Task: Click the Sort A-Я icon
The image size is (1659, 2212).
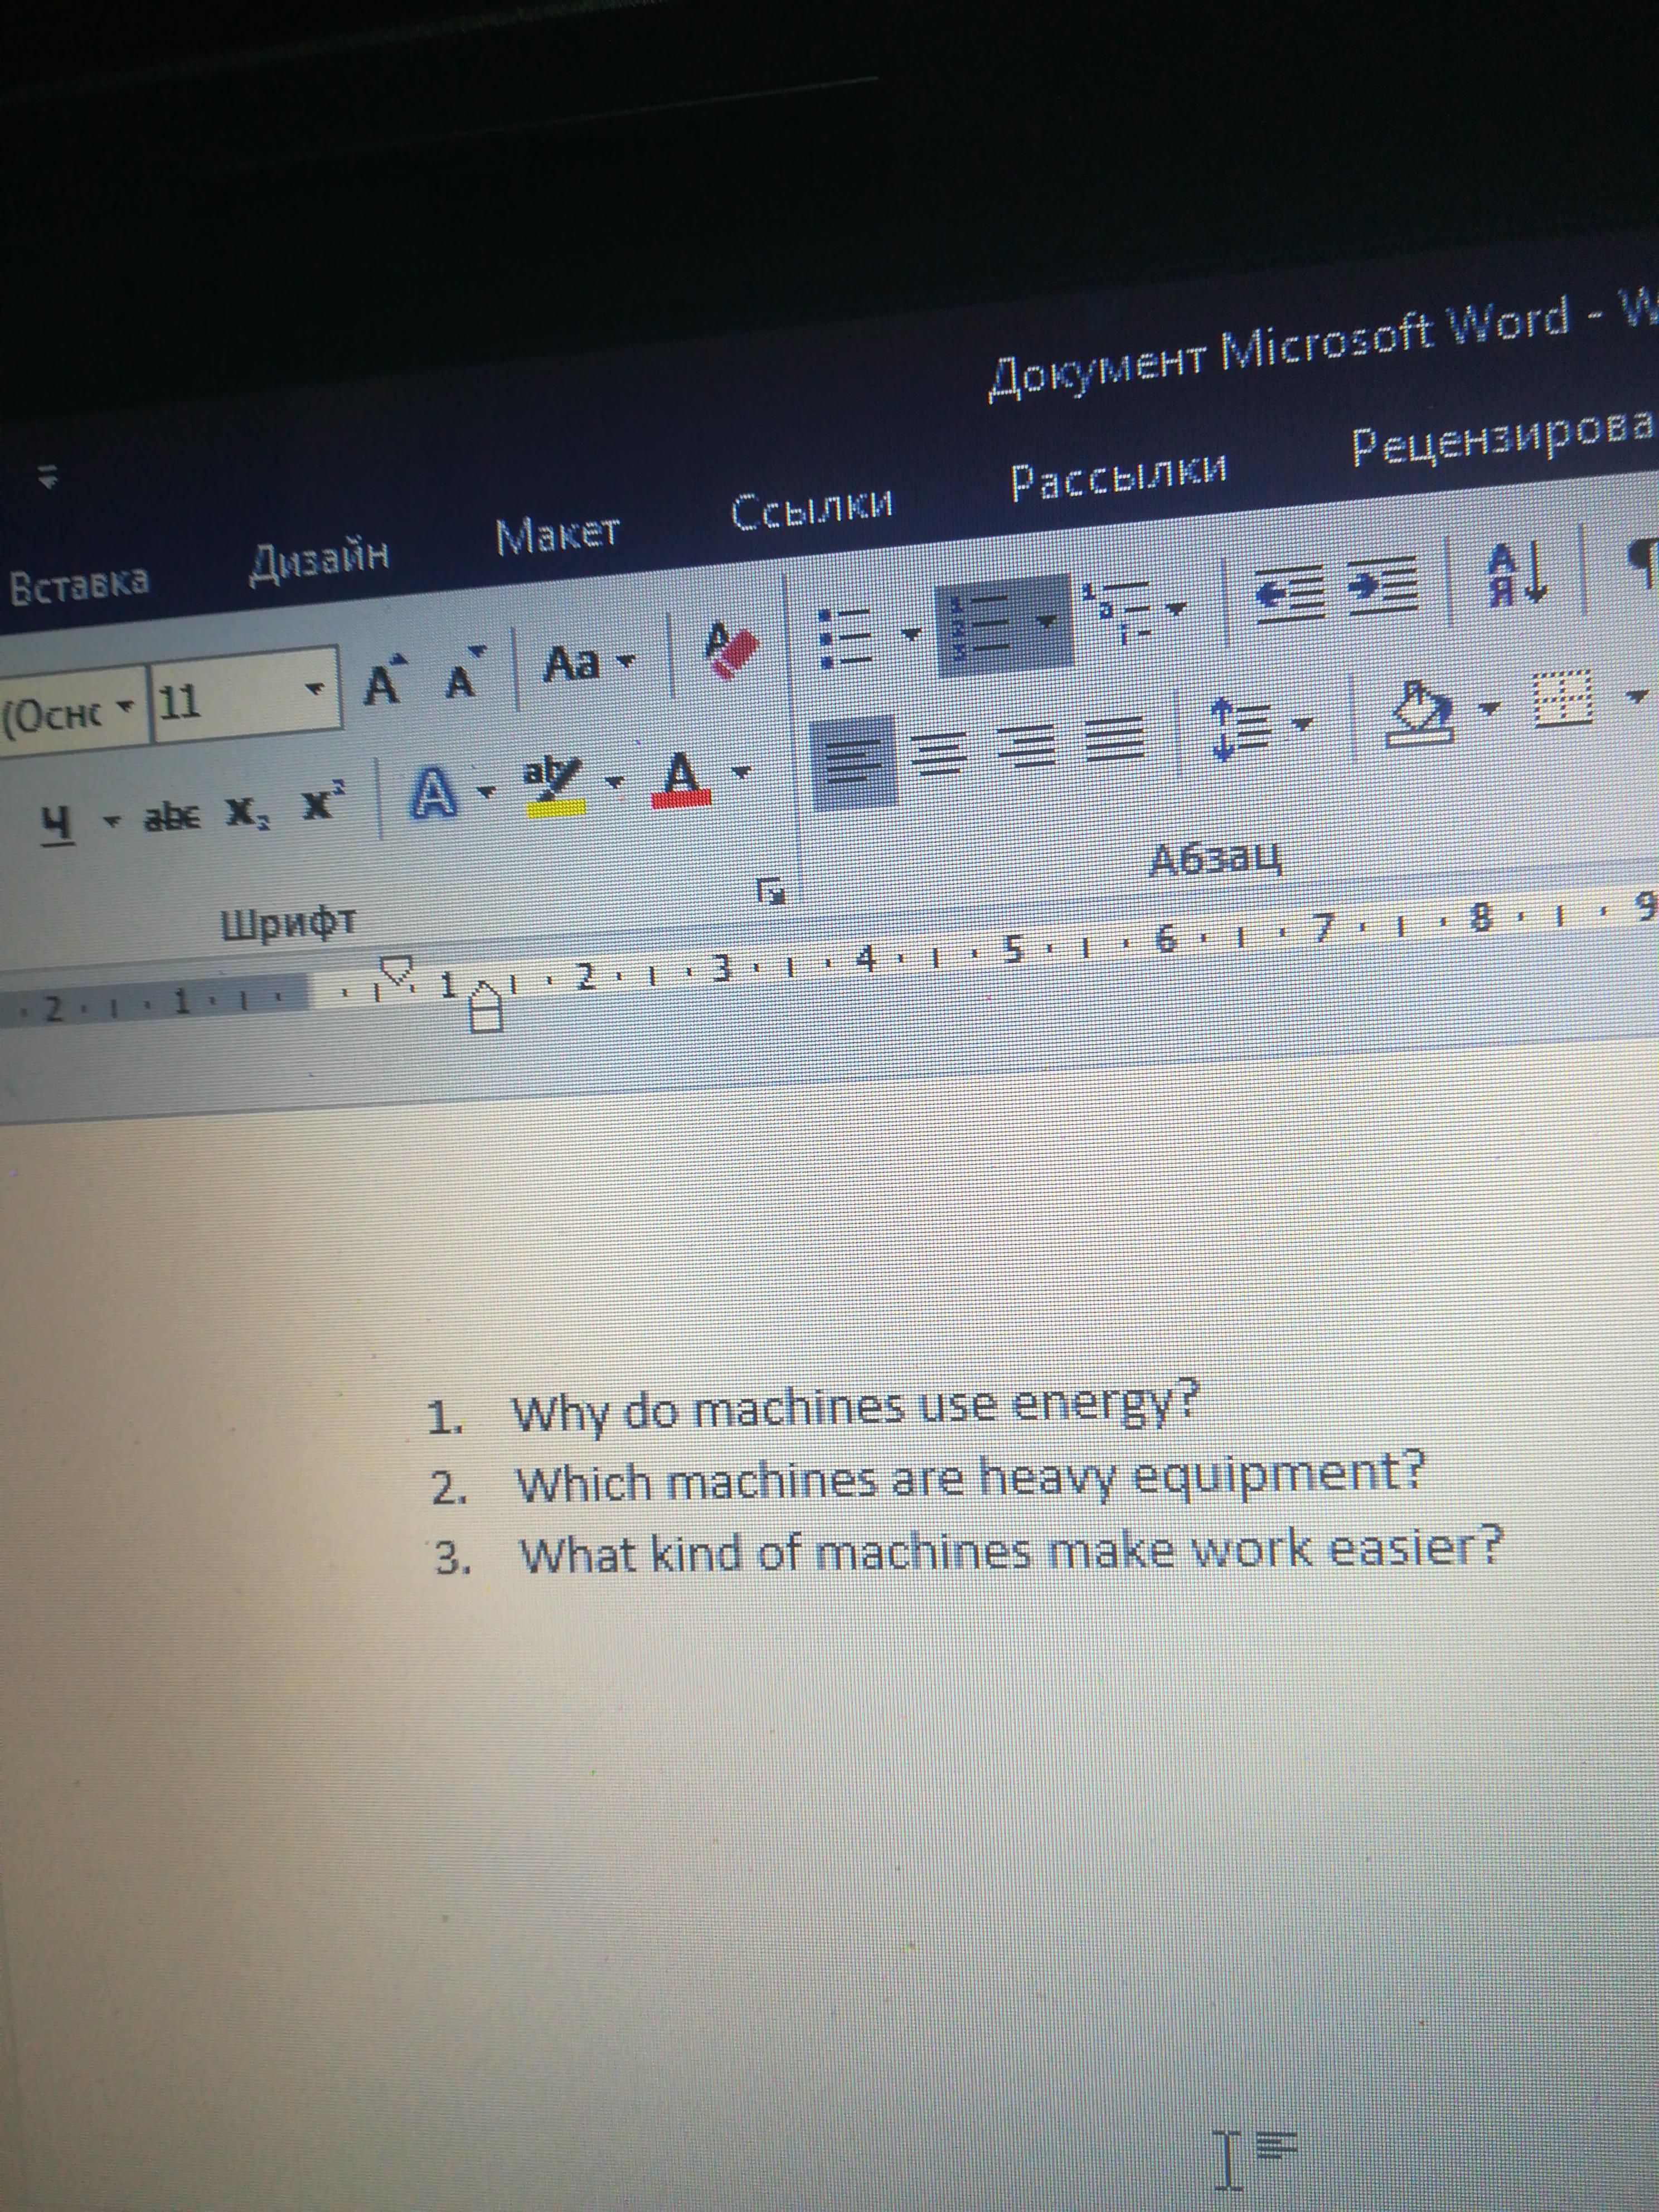Action: [x=1517, y=574]
